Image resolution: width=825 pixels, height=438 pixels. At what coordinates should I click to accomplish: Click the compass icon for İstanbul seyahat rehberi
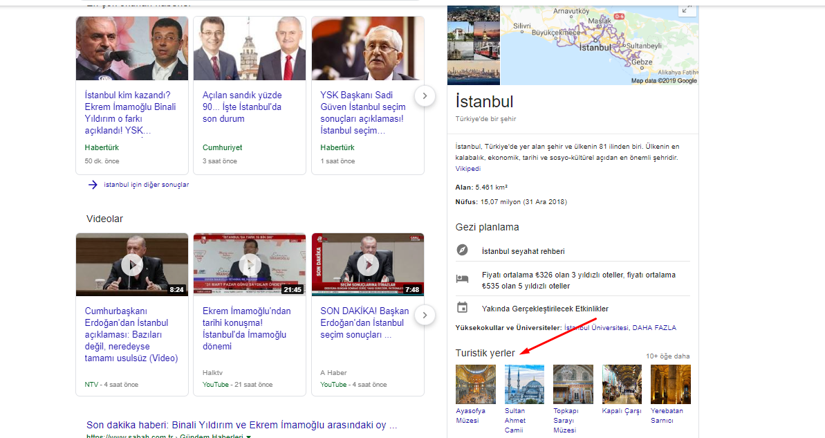point(462,250)
